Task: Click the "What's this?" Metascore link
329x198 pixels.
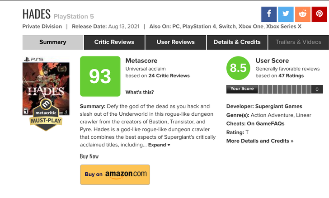Action: (x=140, y=92)
